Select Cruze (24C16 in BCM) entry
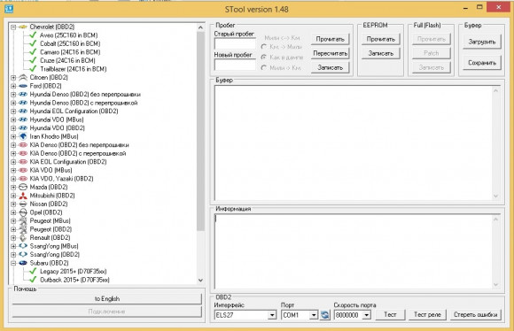Image resolution: width=514 pixels, height=331 pixels. point(67,60)
